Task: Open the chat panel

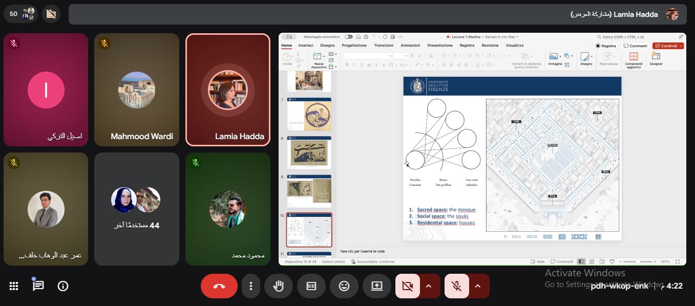Action: [x=38, y=286]
